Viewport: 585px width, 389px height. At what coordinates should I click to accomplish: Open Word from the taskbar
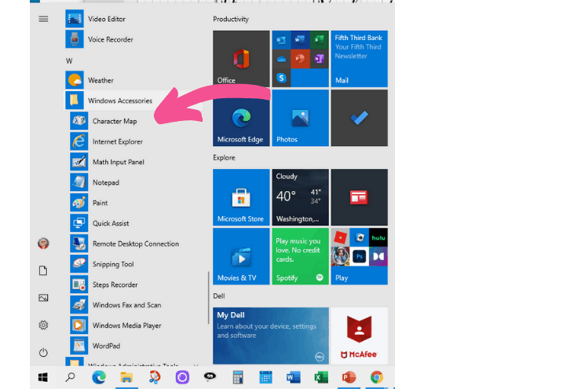pyautogui.click(x=293, y=377)
